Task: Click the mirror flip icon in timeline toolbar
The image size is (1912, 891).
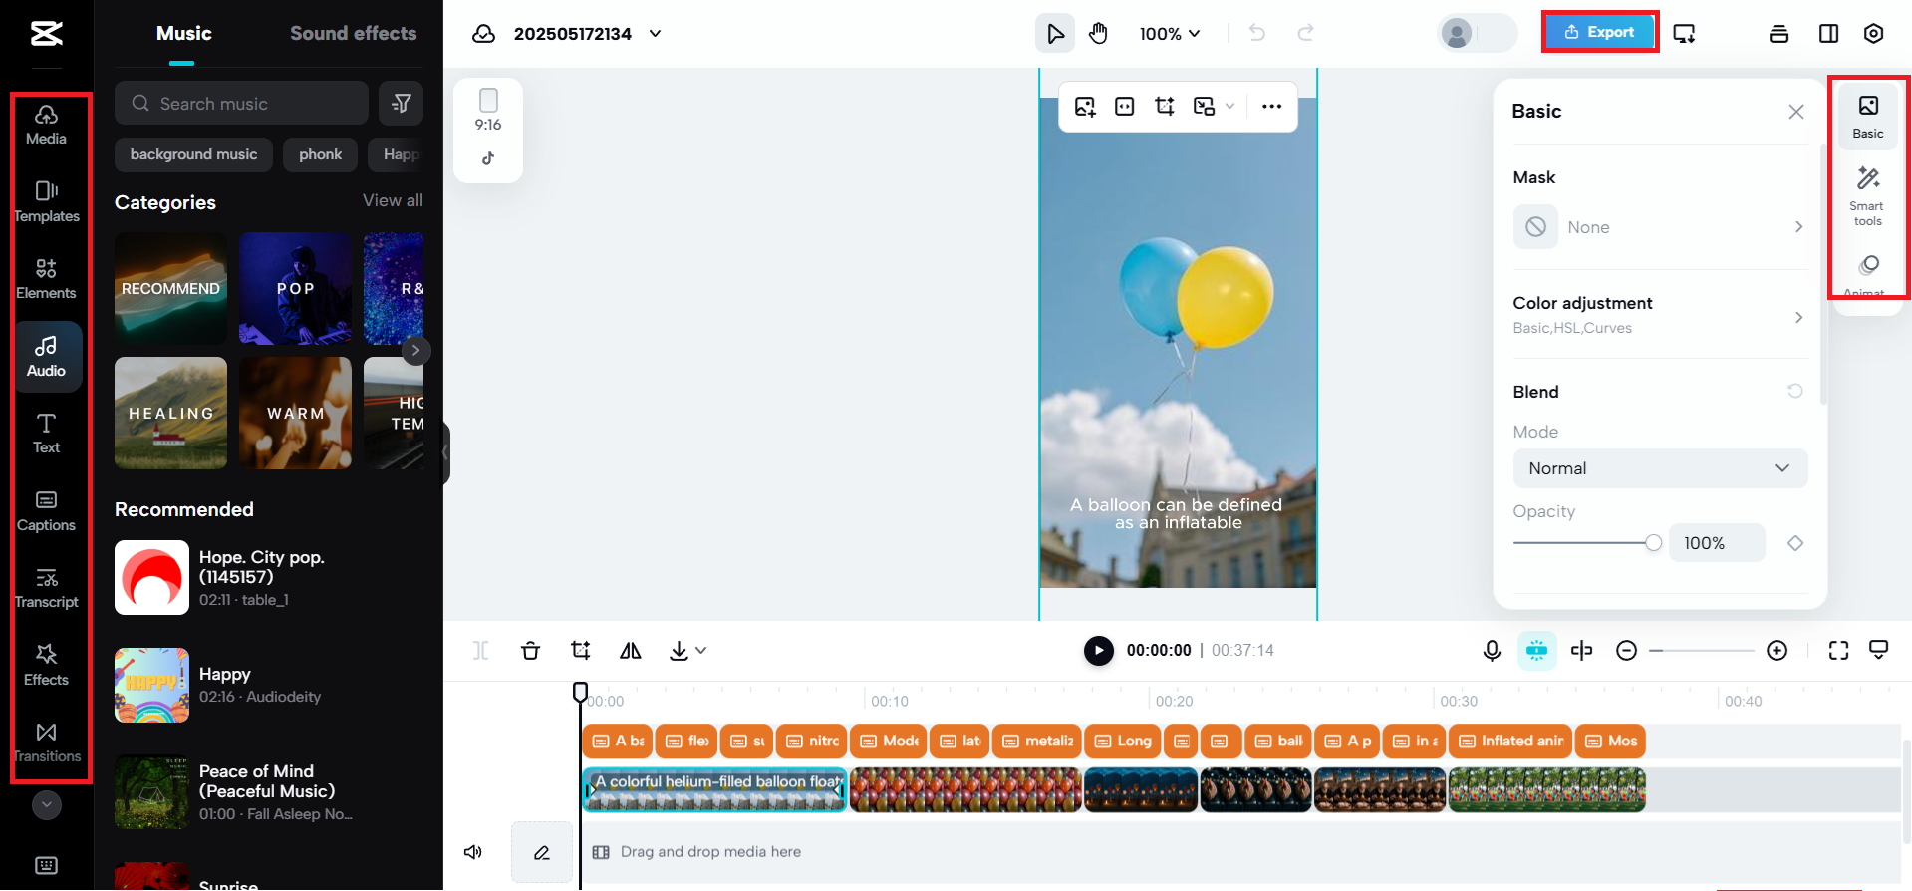Action: [x=630, y=651]
